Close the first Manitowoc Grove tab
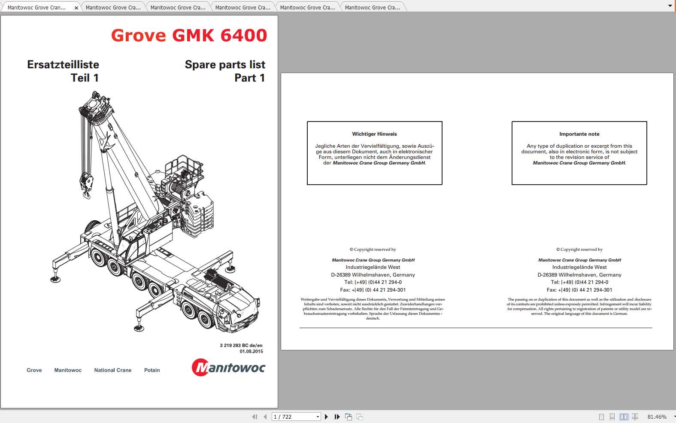 76,8
